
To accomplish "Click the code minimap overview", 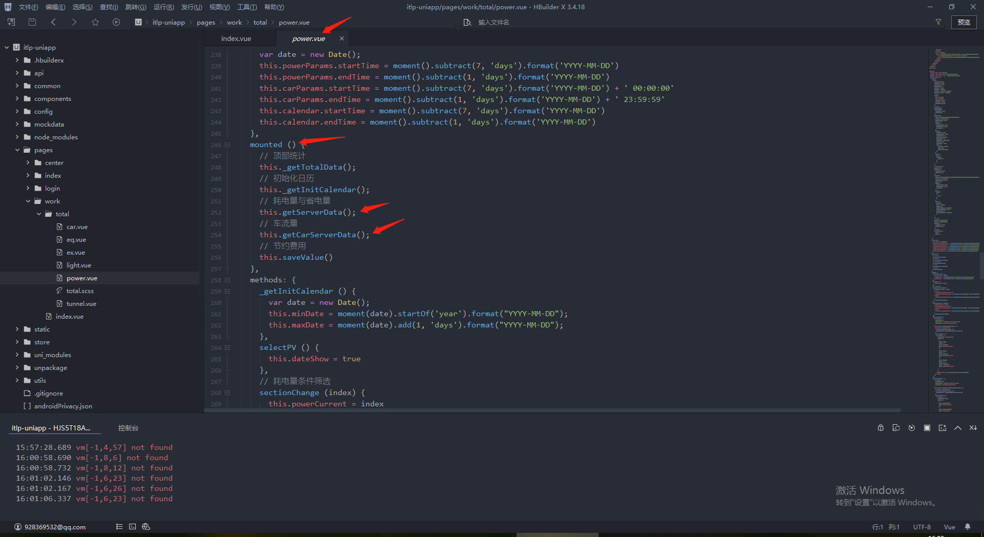I will coord(954,231).
